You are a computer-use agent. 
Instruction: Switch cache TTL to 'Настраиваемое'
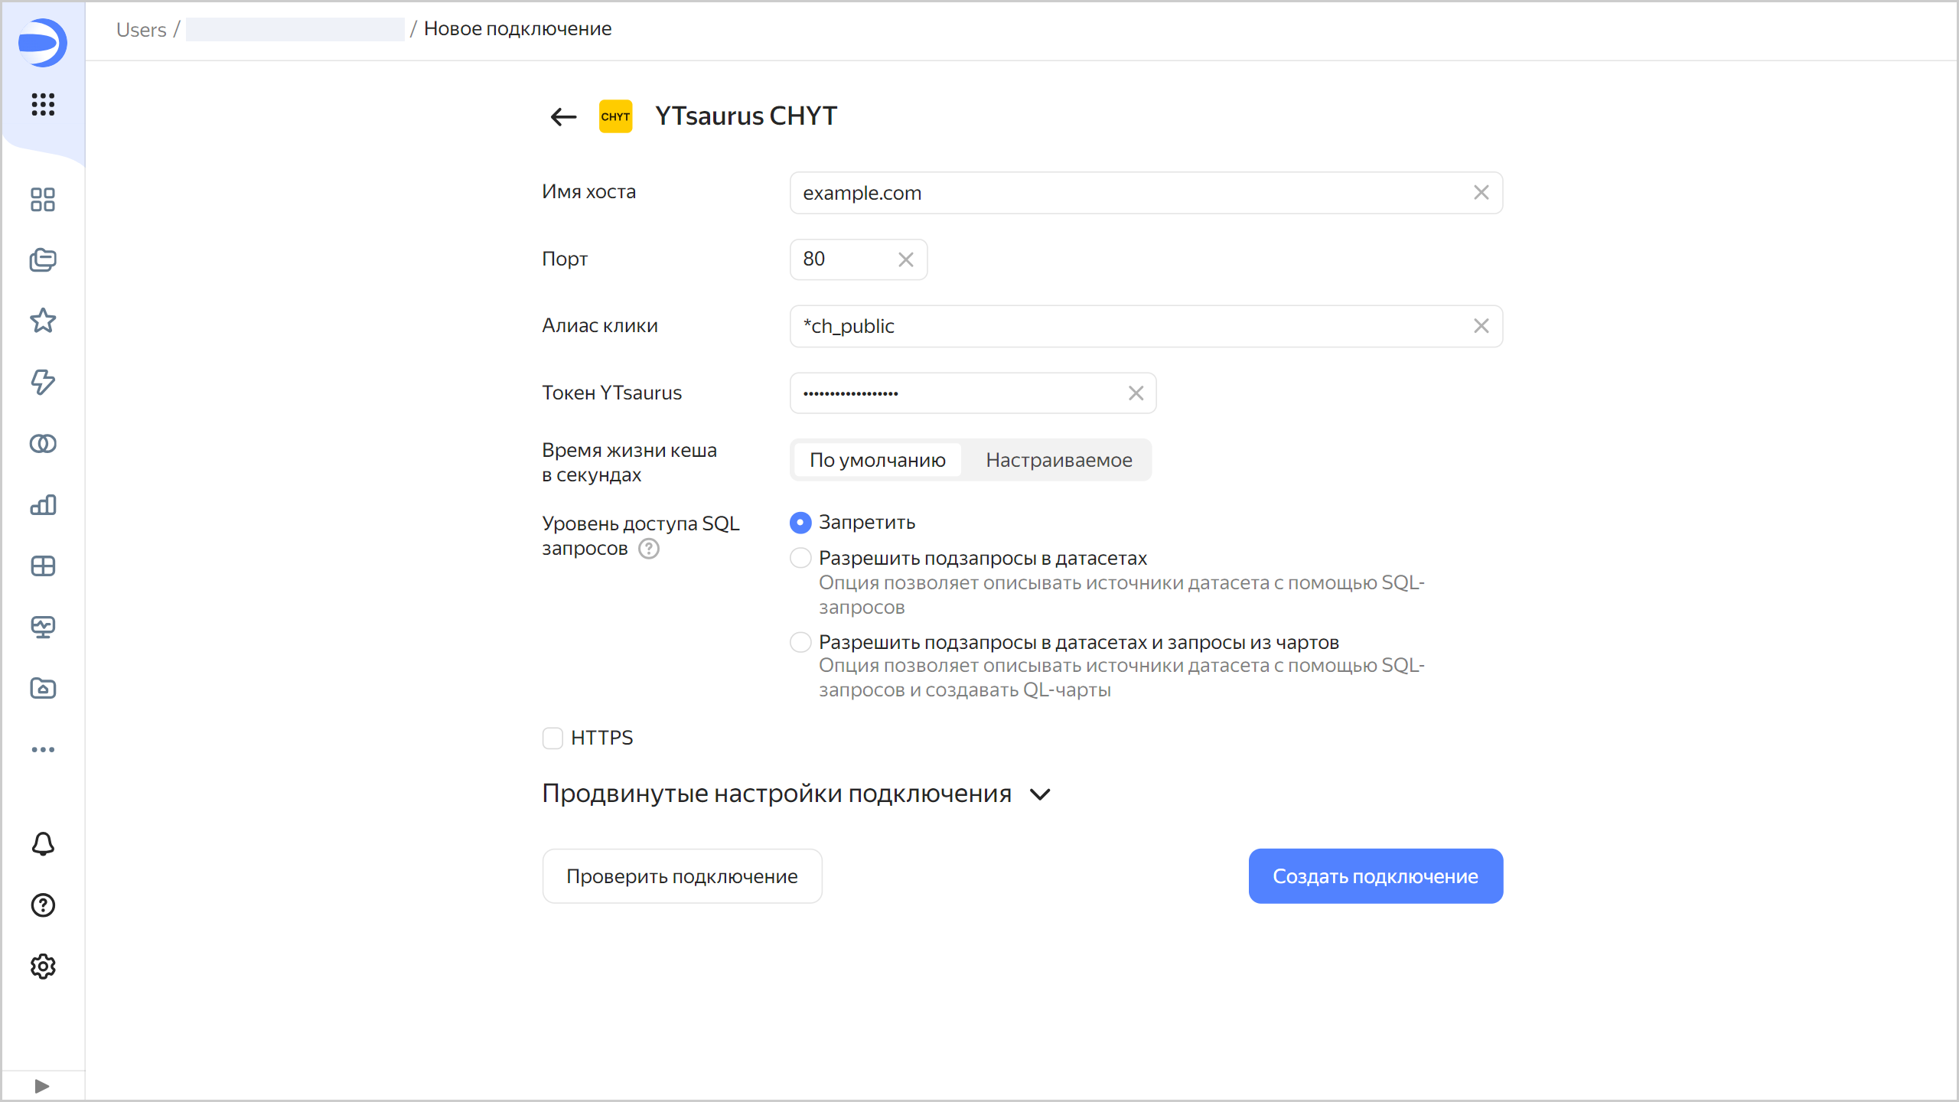(x=1058, y=460)
